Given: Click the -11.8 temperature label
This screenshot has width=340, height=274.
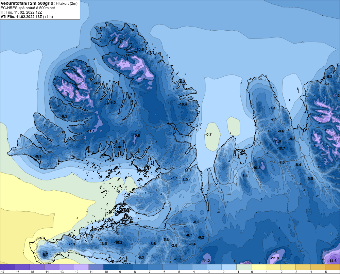Looking at the screenshot, I should tap(275, 258).
